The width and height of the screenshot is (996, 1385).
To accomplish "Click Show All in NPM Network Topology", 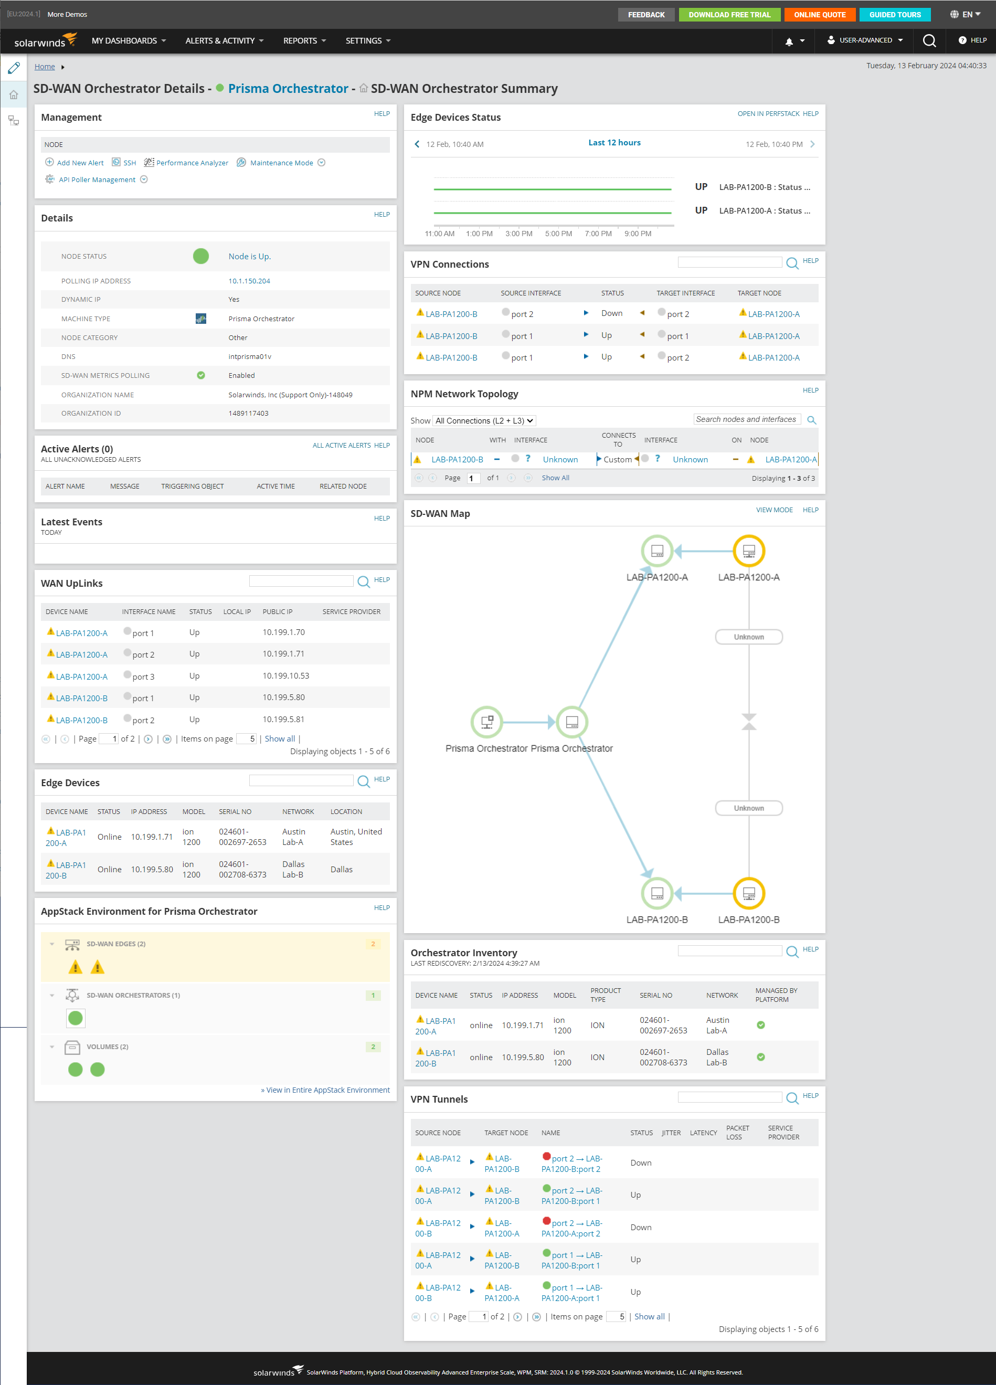I will pyautogui.click(x=555, y=478).
